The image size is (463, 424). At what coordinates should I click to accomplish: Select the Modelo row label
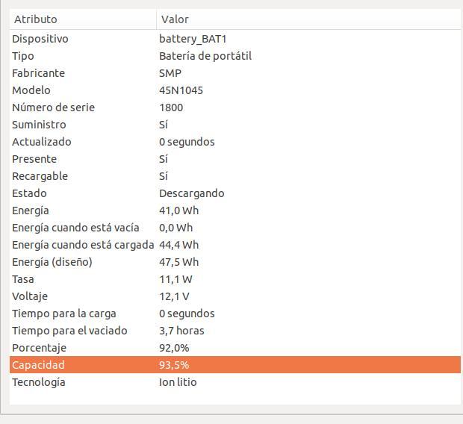pyautogui.click(x=31, y=90)
